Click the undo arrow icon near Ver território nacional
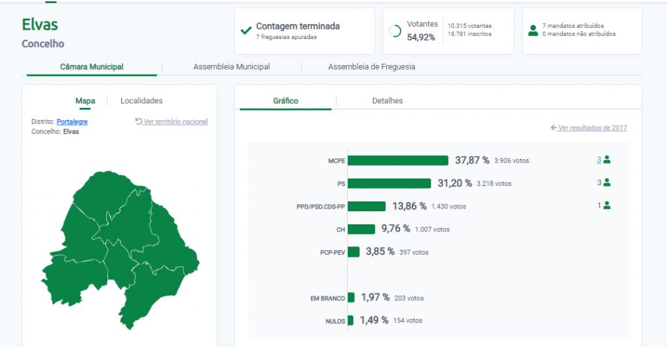Screen dimensions: 667x347 coord(139,122)
